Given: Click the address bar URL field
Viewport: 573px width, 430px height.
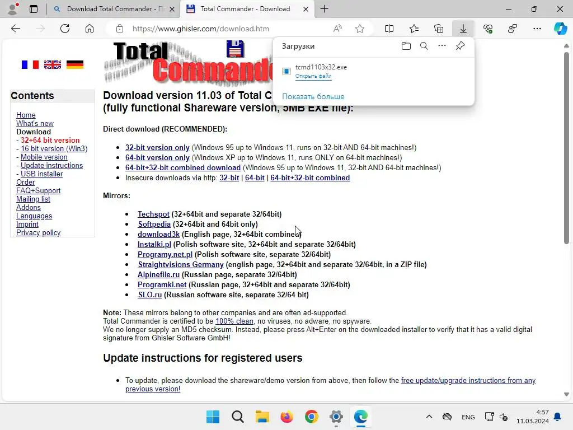Looking at the screenshot, I should point(201,29).
